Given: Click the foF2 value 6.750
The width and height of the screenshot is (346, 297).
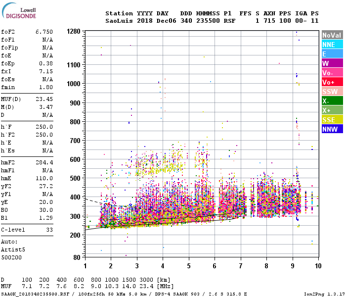Looking at the screenshot, I should pos(44,32).
